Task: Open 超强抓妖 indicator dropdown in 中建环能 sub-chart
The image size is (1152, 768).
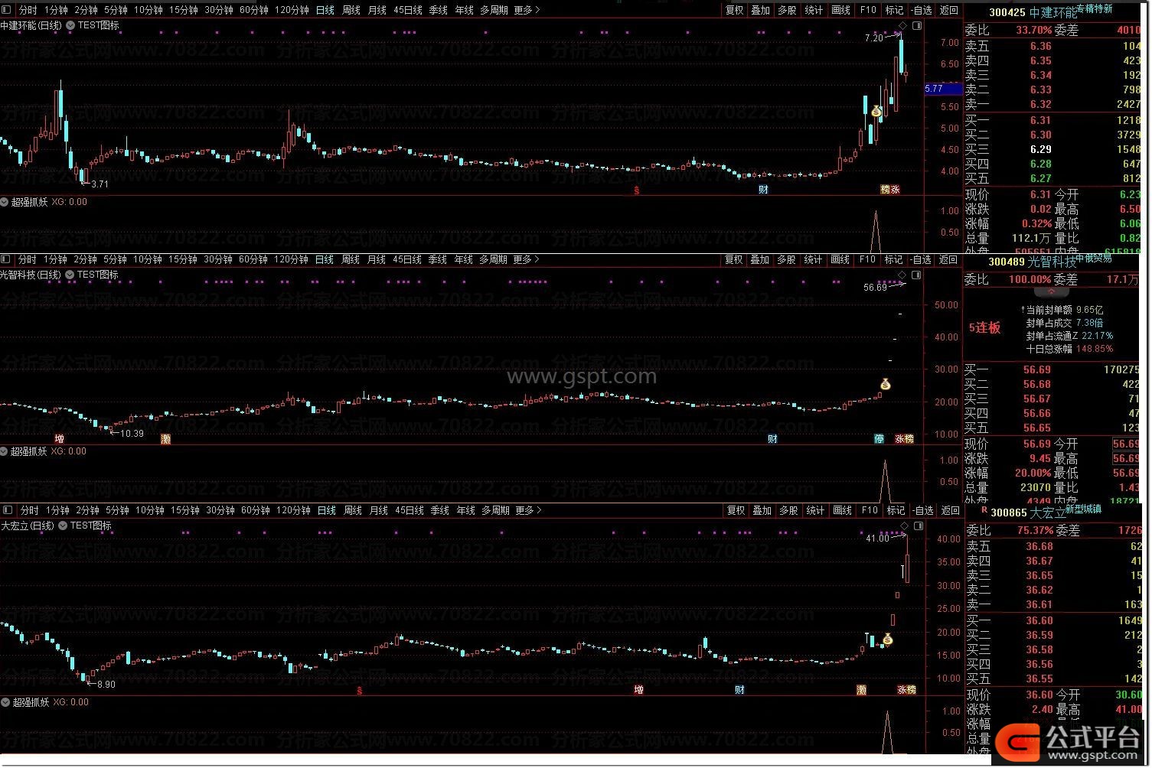Action: (5, 202)
